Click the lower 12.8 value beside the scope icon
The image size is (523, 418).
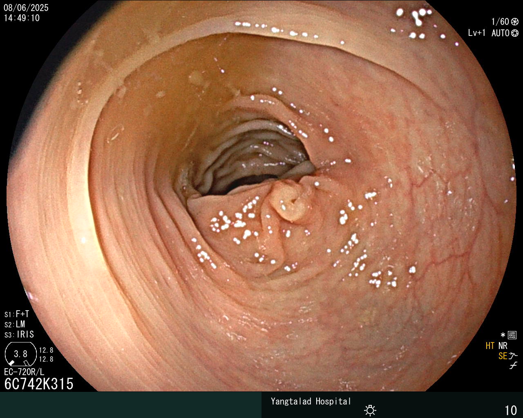point(46,359)
